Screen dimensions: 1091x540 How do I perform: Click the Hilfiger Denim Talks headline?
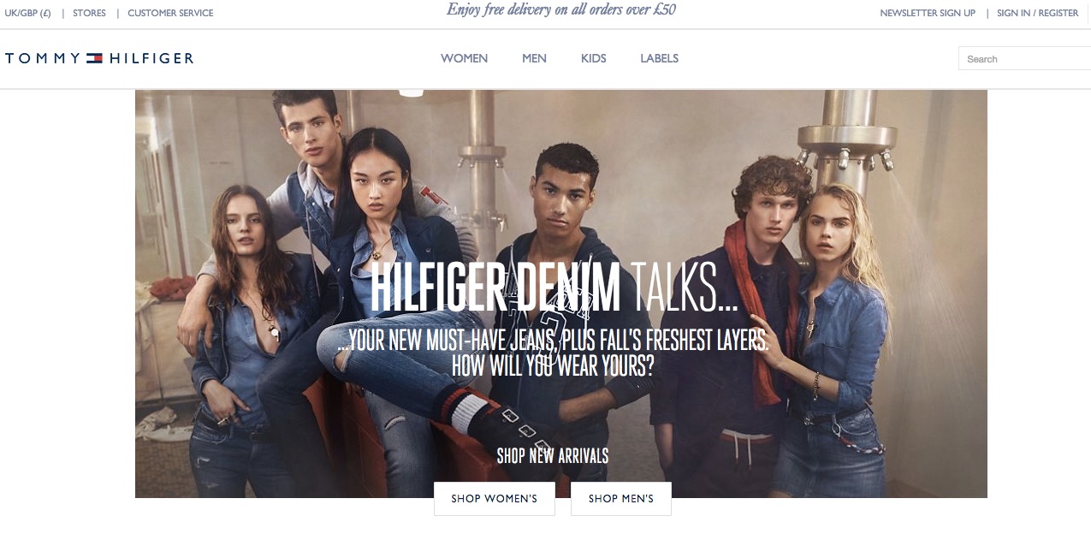coord(554,288)
